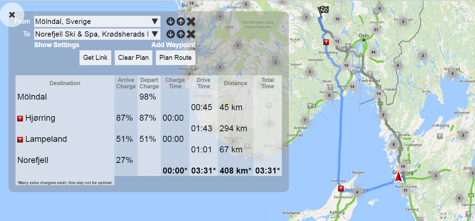Click the cluster marker 3 beside the finish flag
The width and height of the screenshot is (475, 221).
point(306,17)
